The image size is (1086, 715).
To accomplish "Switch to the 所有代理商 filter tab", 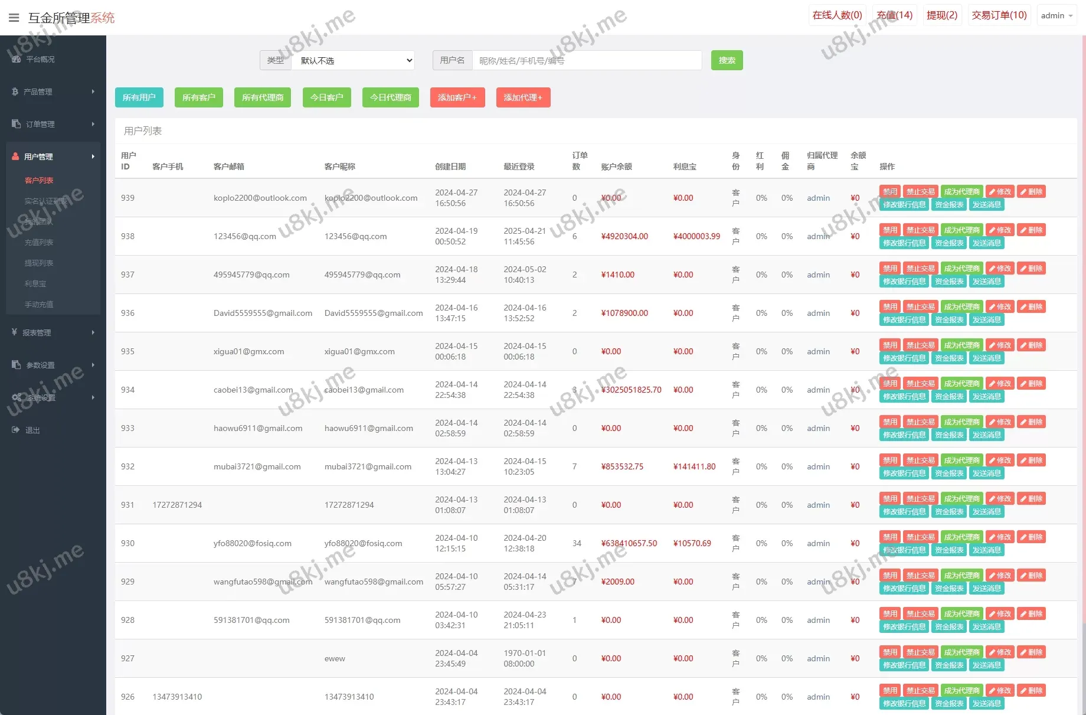I will (x=263, y=97).
